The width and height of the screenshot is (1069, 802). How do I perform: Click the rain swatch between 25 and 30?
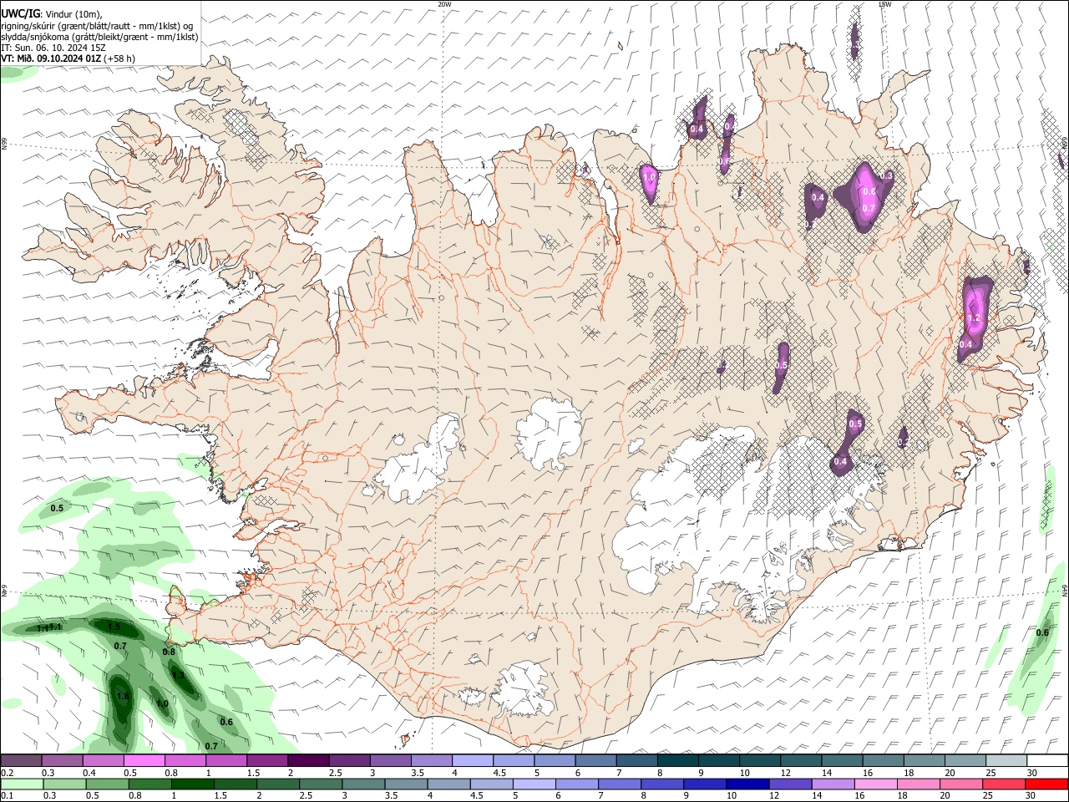[x=1004, y=784]
